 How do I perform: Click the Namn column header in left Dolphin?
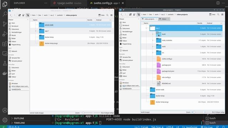35,20
